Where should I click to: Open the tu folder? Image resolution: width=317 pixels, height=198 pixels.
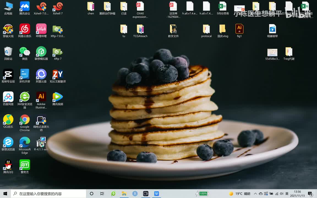(124, 31)
